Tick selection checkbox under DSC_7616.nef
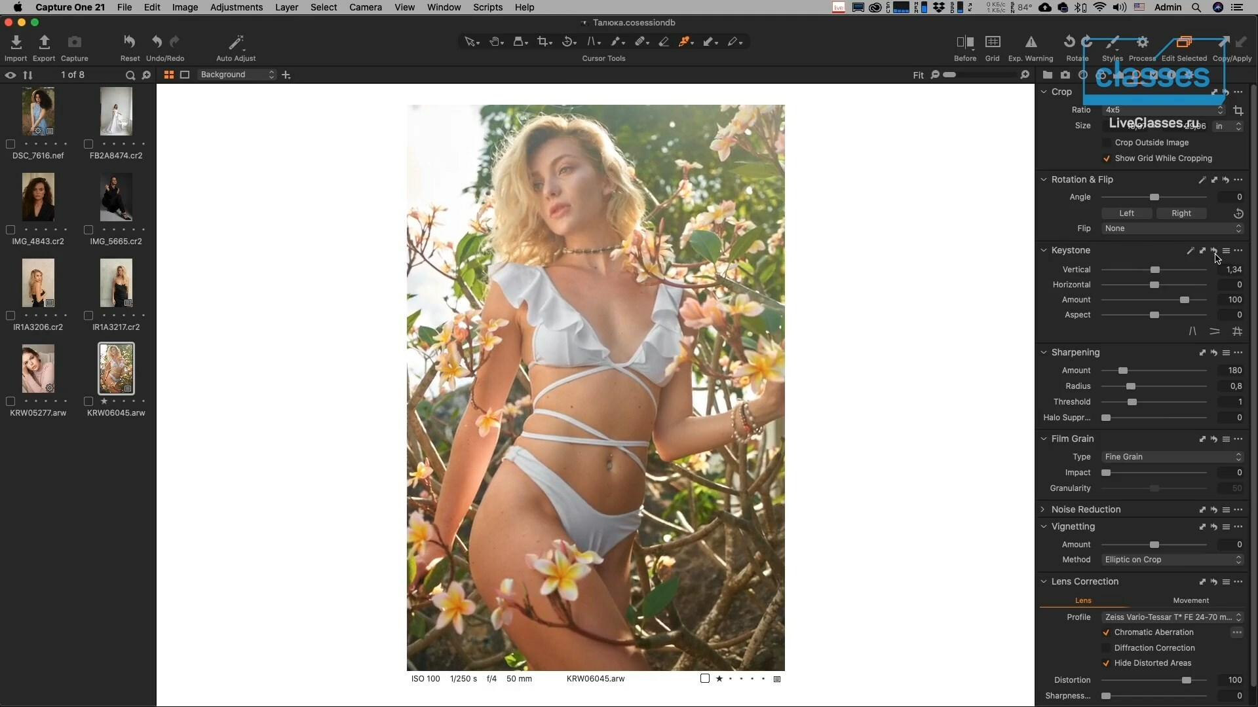Image resolution: width=1258 pixels, height=707 pixels. [10, 144]
